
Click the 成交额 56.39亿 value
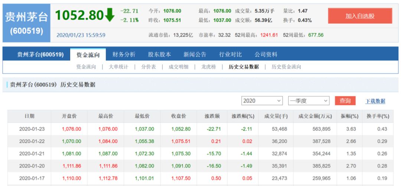pyautogui.click(x=263, y=20)
